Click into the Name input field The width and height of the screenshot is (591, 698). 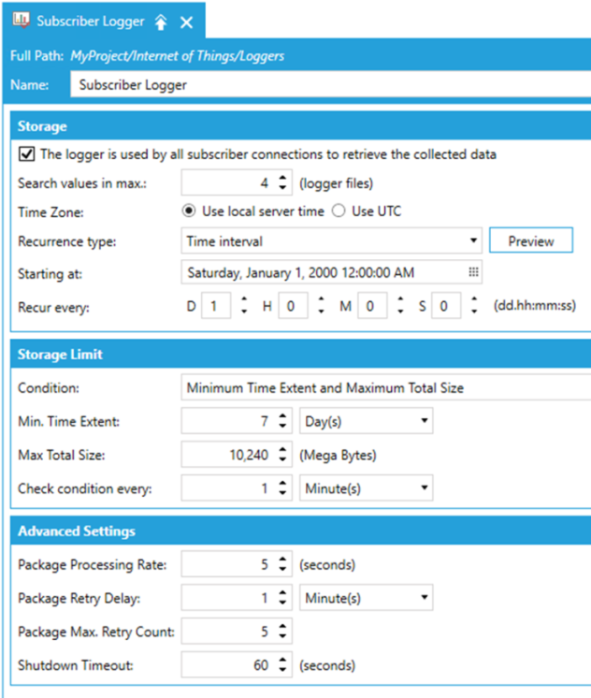[x=331, y=84]
